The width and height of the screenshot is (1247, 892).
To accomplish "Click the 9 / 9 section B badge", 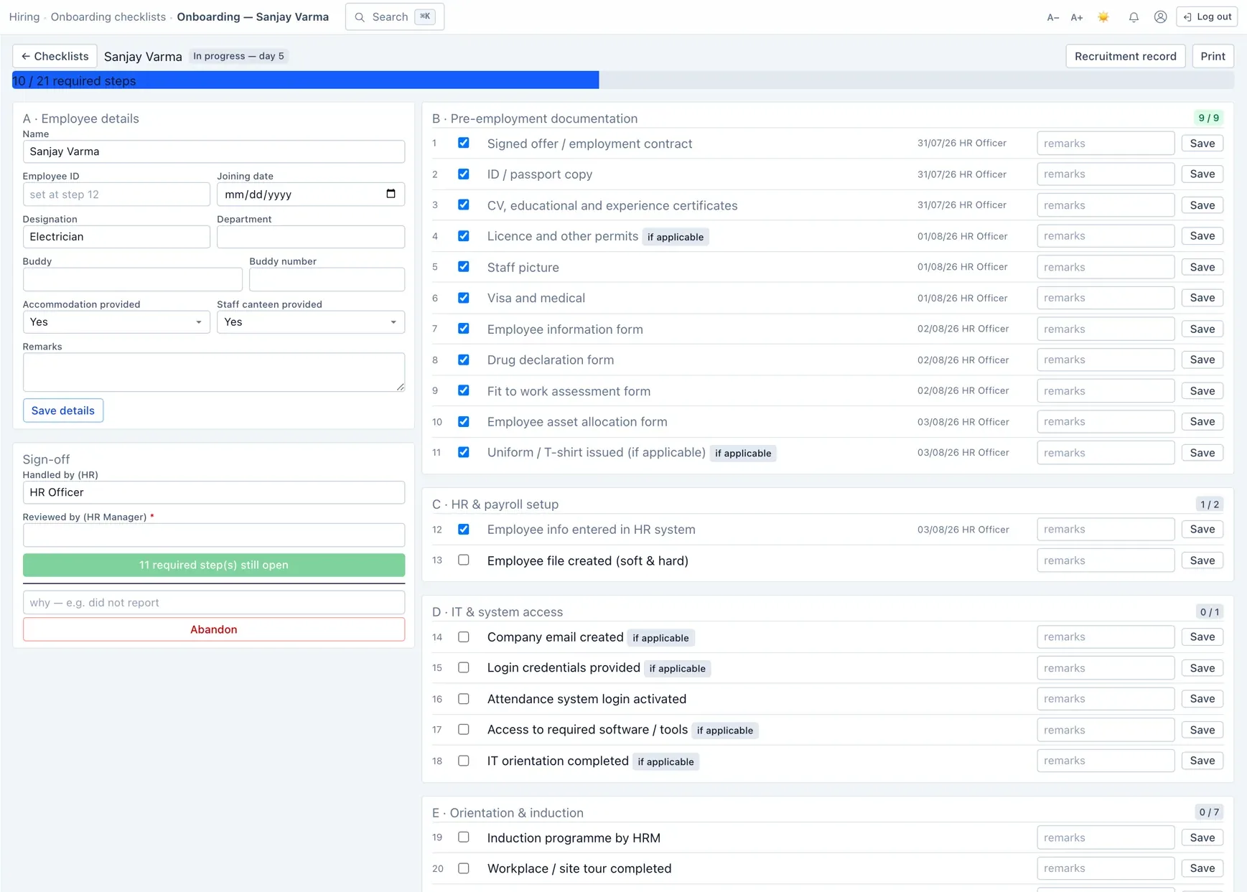I will coord(1208,118).
